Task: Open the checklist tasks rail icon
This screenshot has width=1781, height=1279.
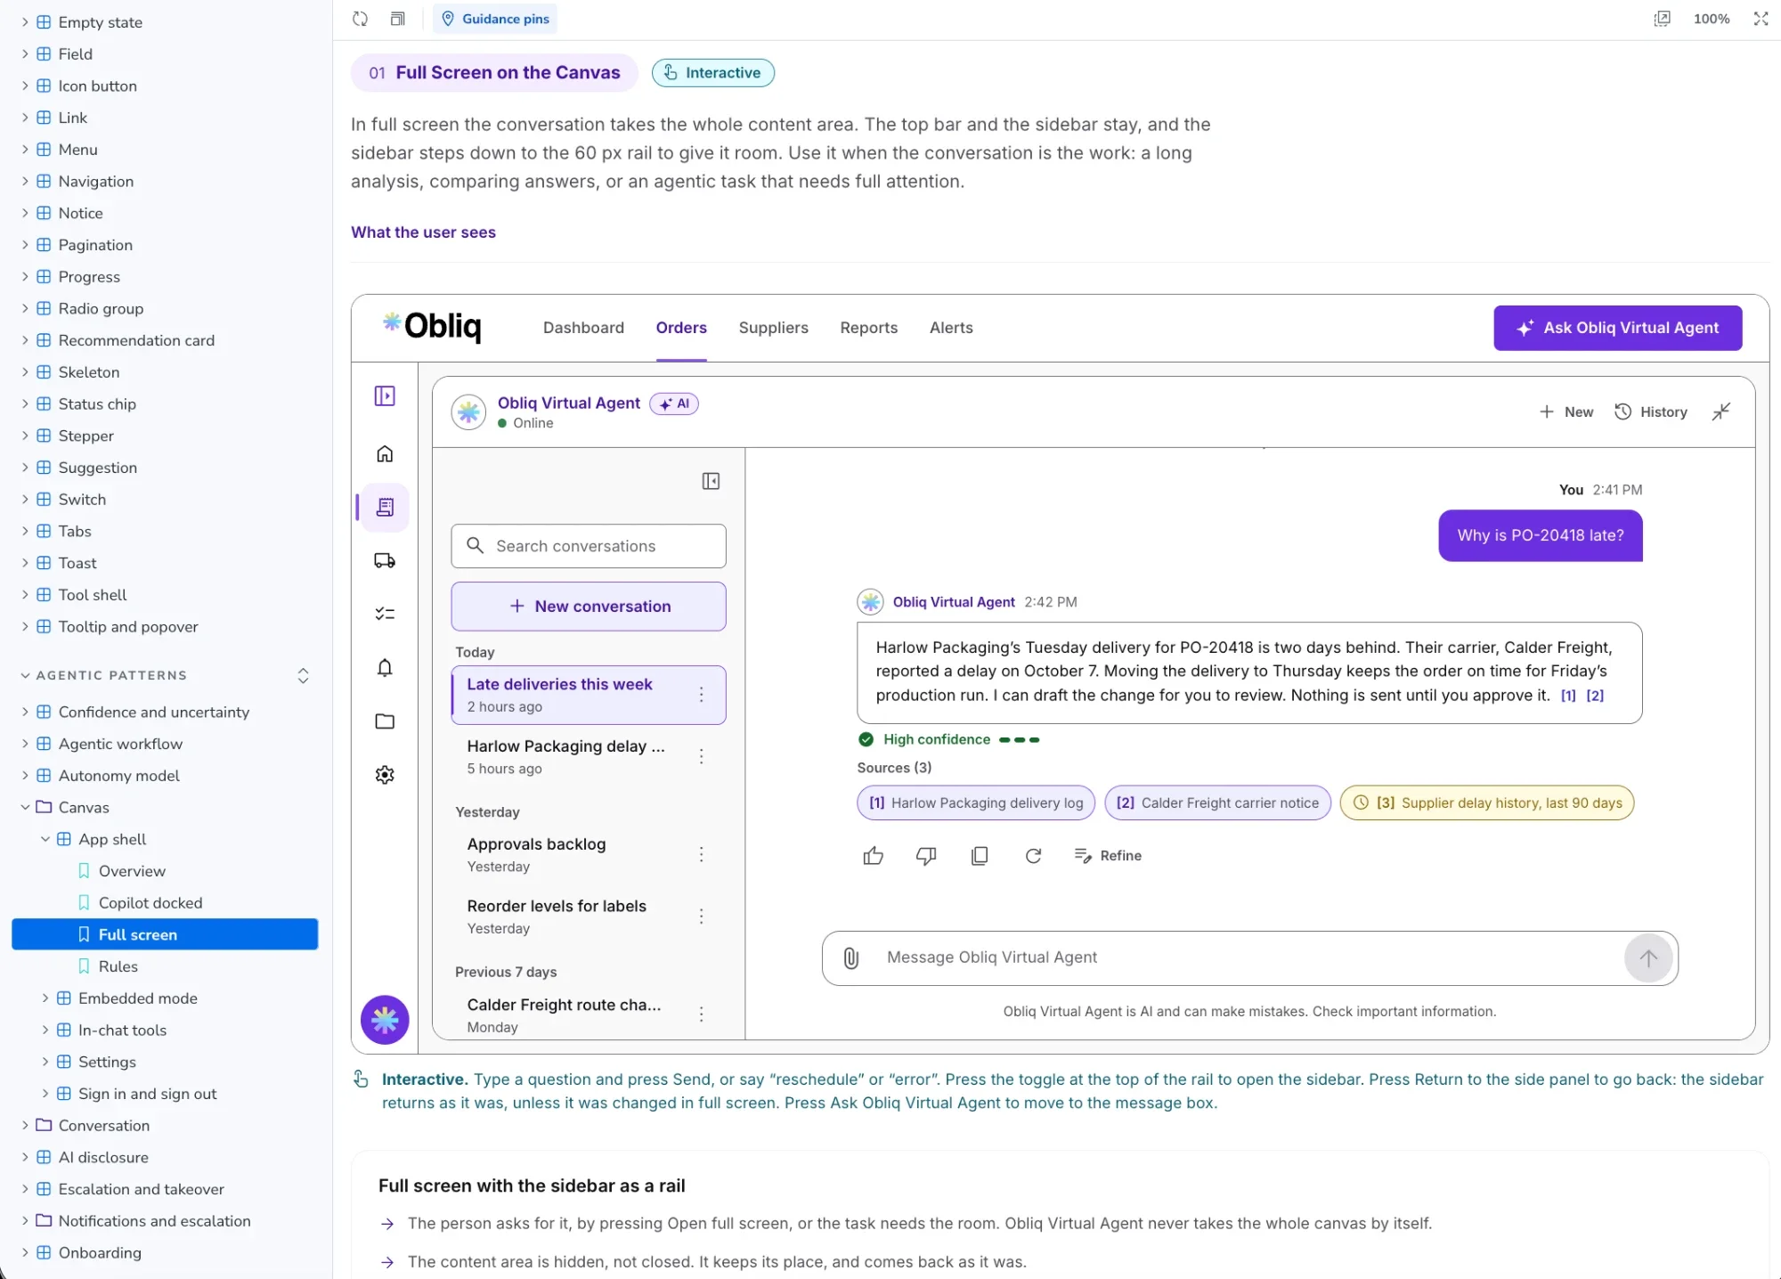Action: pos(385,615)
